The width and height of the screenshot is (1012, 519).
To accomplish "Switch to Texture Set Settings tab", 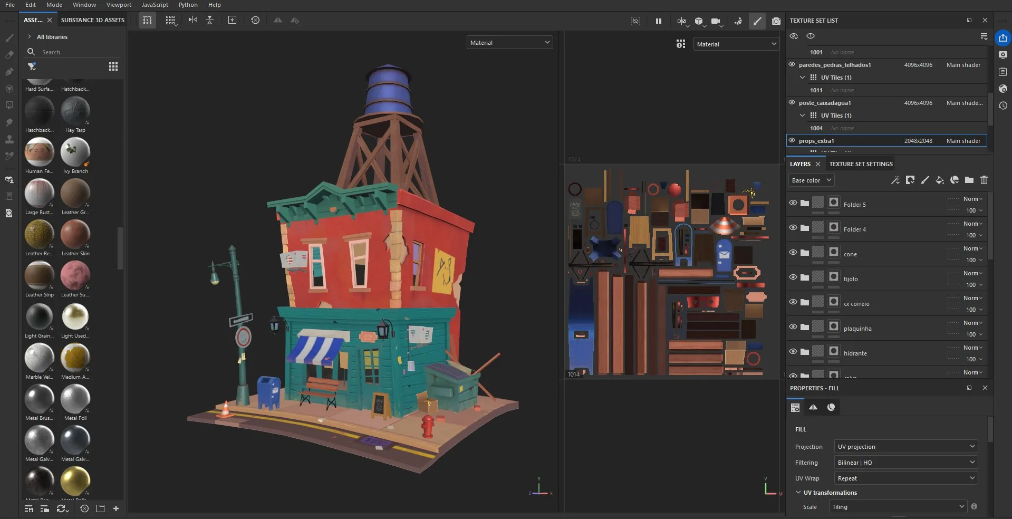I will [861, 164].
